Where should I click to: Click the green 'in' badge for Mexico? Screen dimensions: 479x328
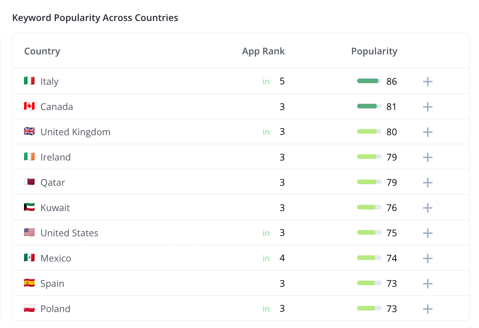click(x=266, y=258)
